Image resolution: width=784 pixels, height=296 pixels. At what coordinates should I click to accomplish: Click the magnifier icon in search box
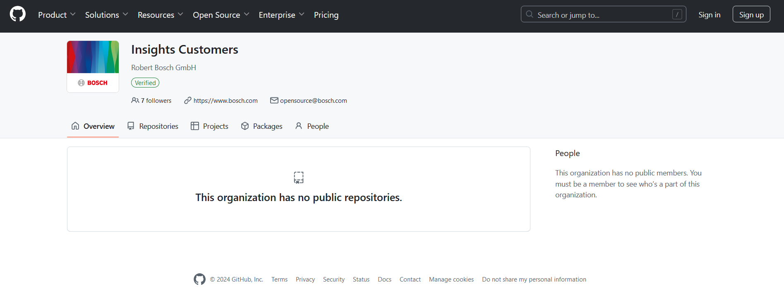(530, 14)
